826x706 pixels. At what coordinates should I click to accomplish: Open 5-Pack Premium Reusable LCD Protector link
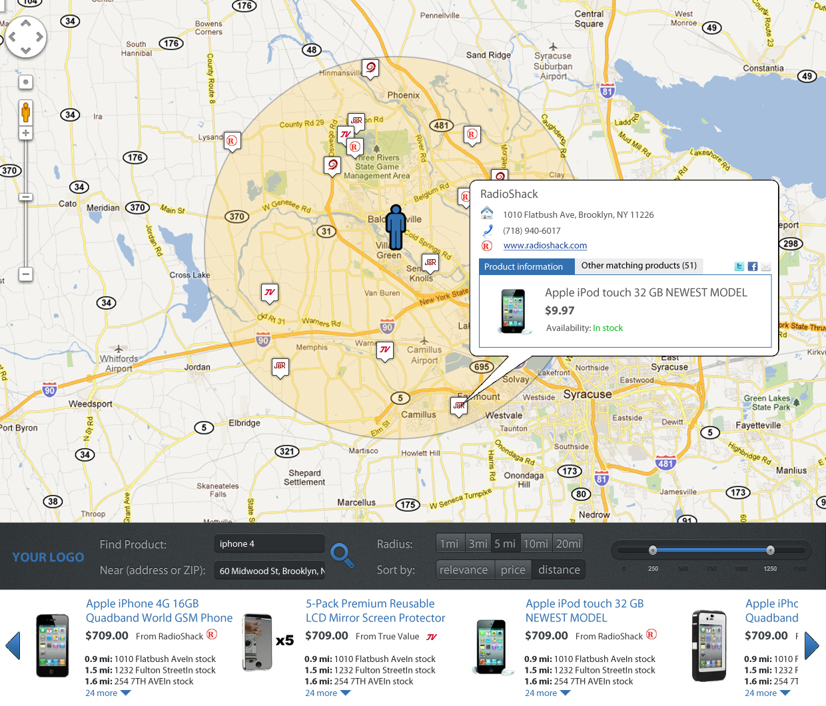375,611
